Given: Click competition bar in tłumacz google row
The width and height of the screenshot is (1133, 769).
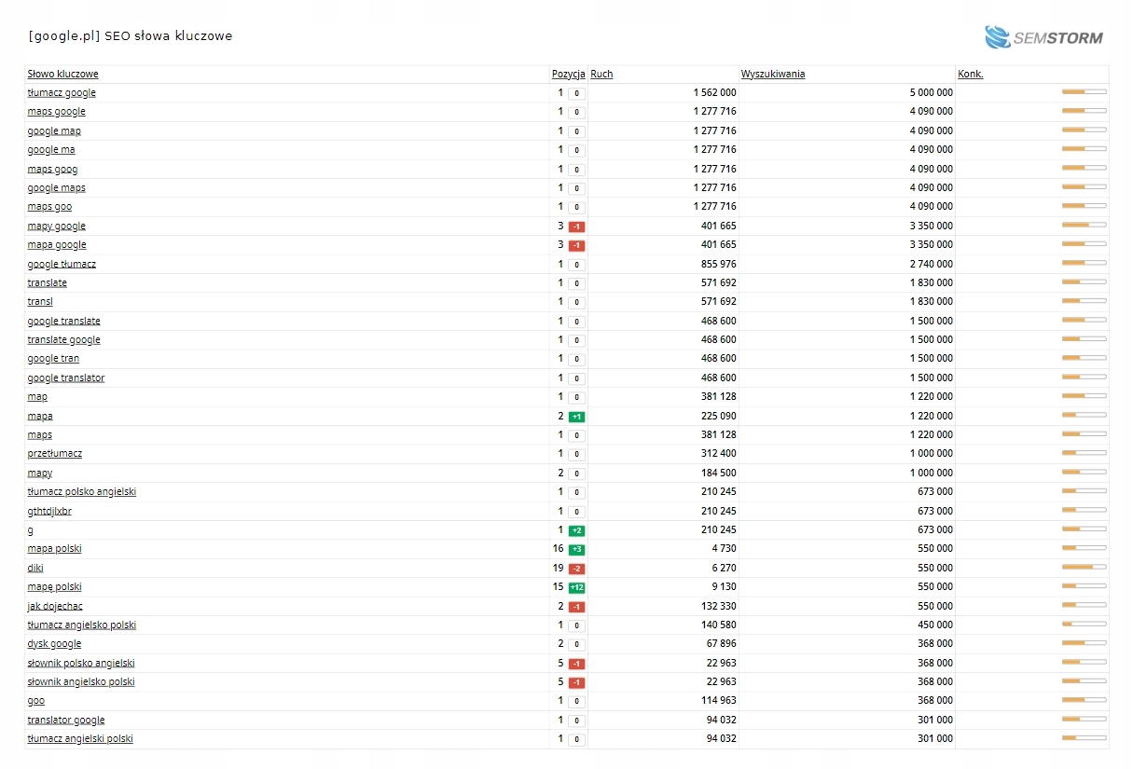Looking at the screenshot, I should pyautogui.click(x=1084, y=92).
